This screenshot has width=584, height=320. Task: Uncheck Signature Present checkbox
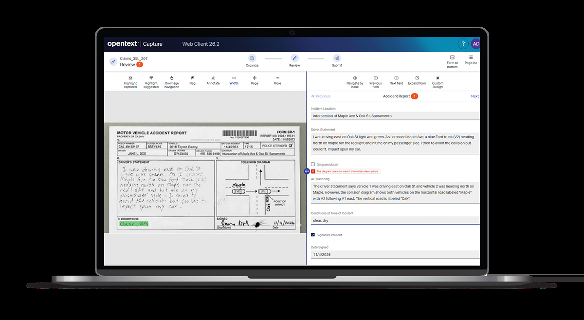coord(313,235)
